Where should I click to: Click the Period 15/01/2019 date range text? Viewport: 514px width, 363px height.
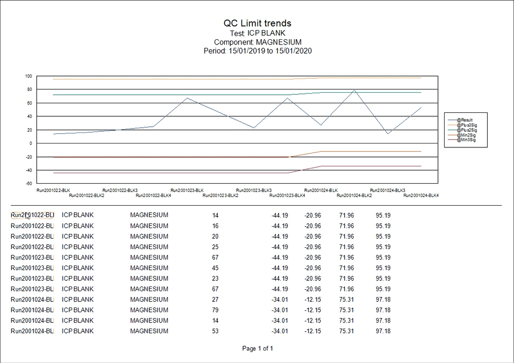point(257,51)
